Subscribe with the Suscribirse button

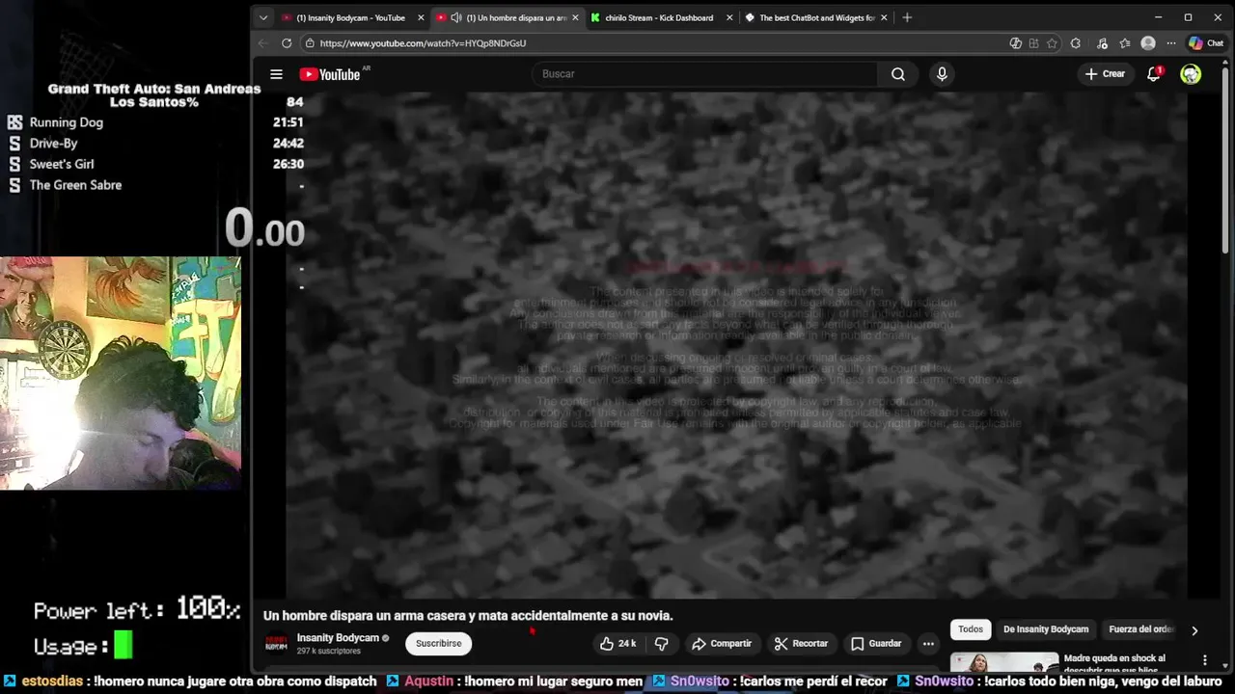[438, 643]
